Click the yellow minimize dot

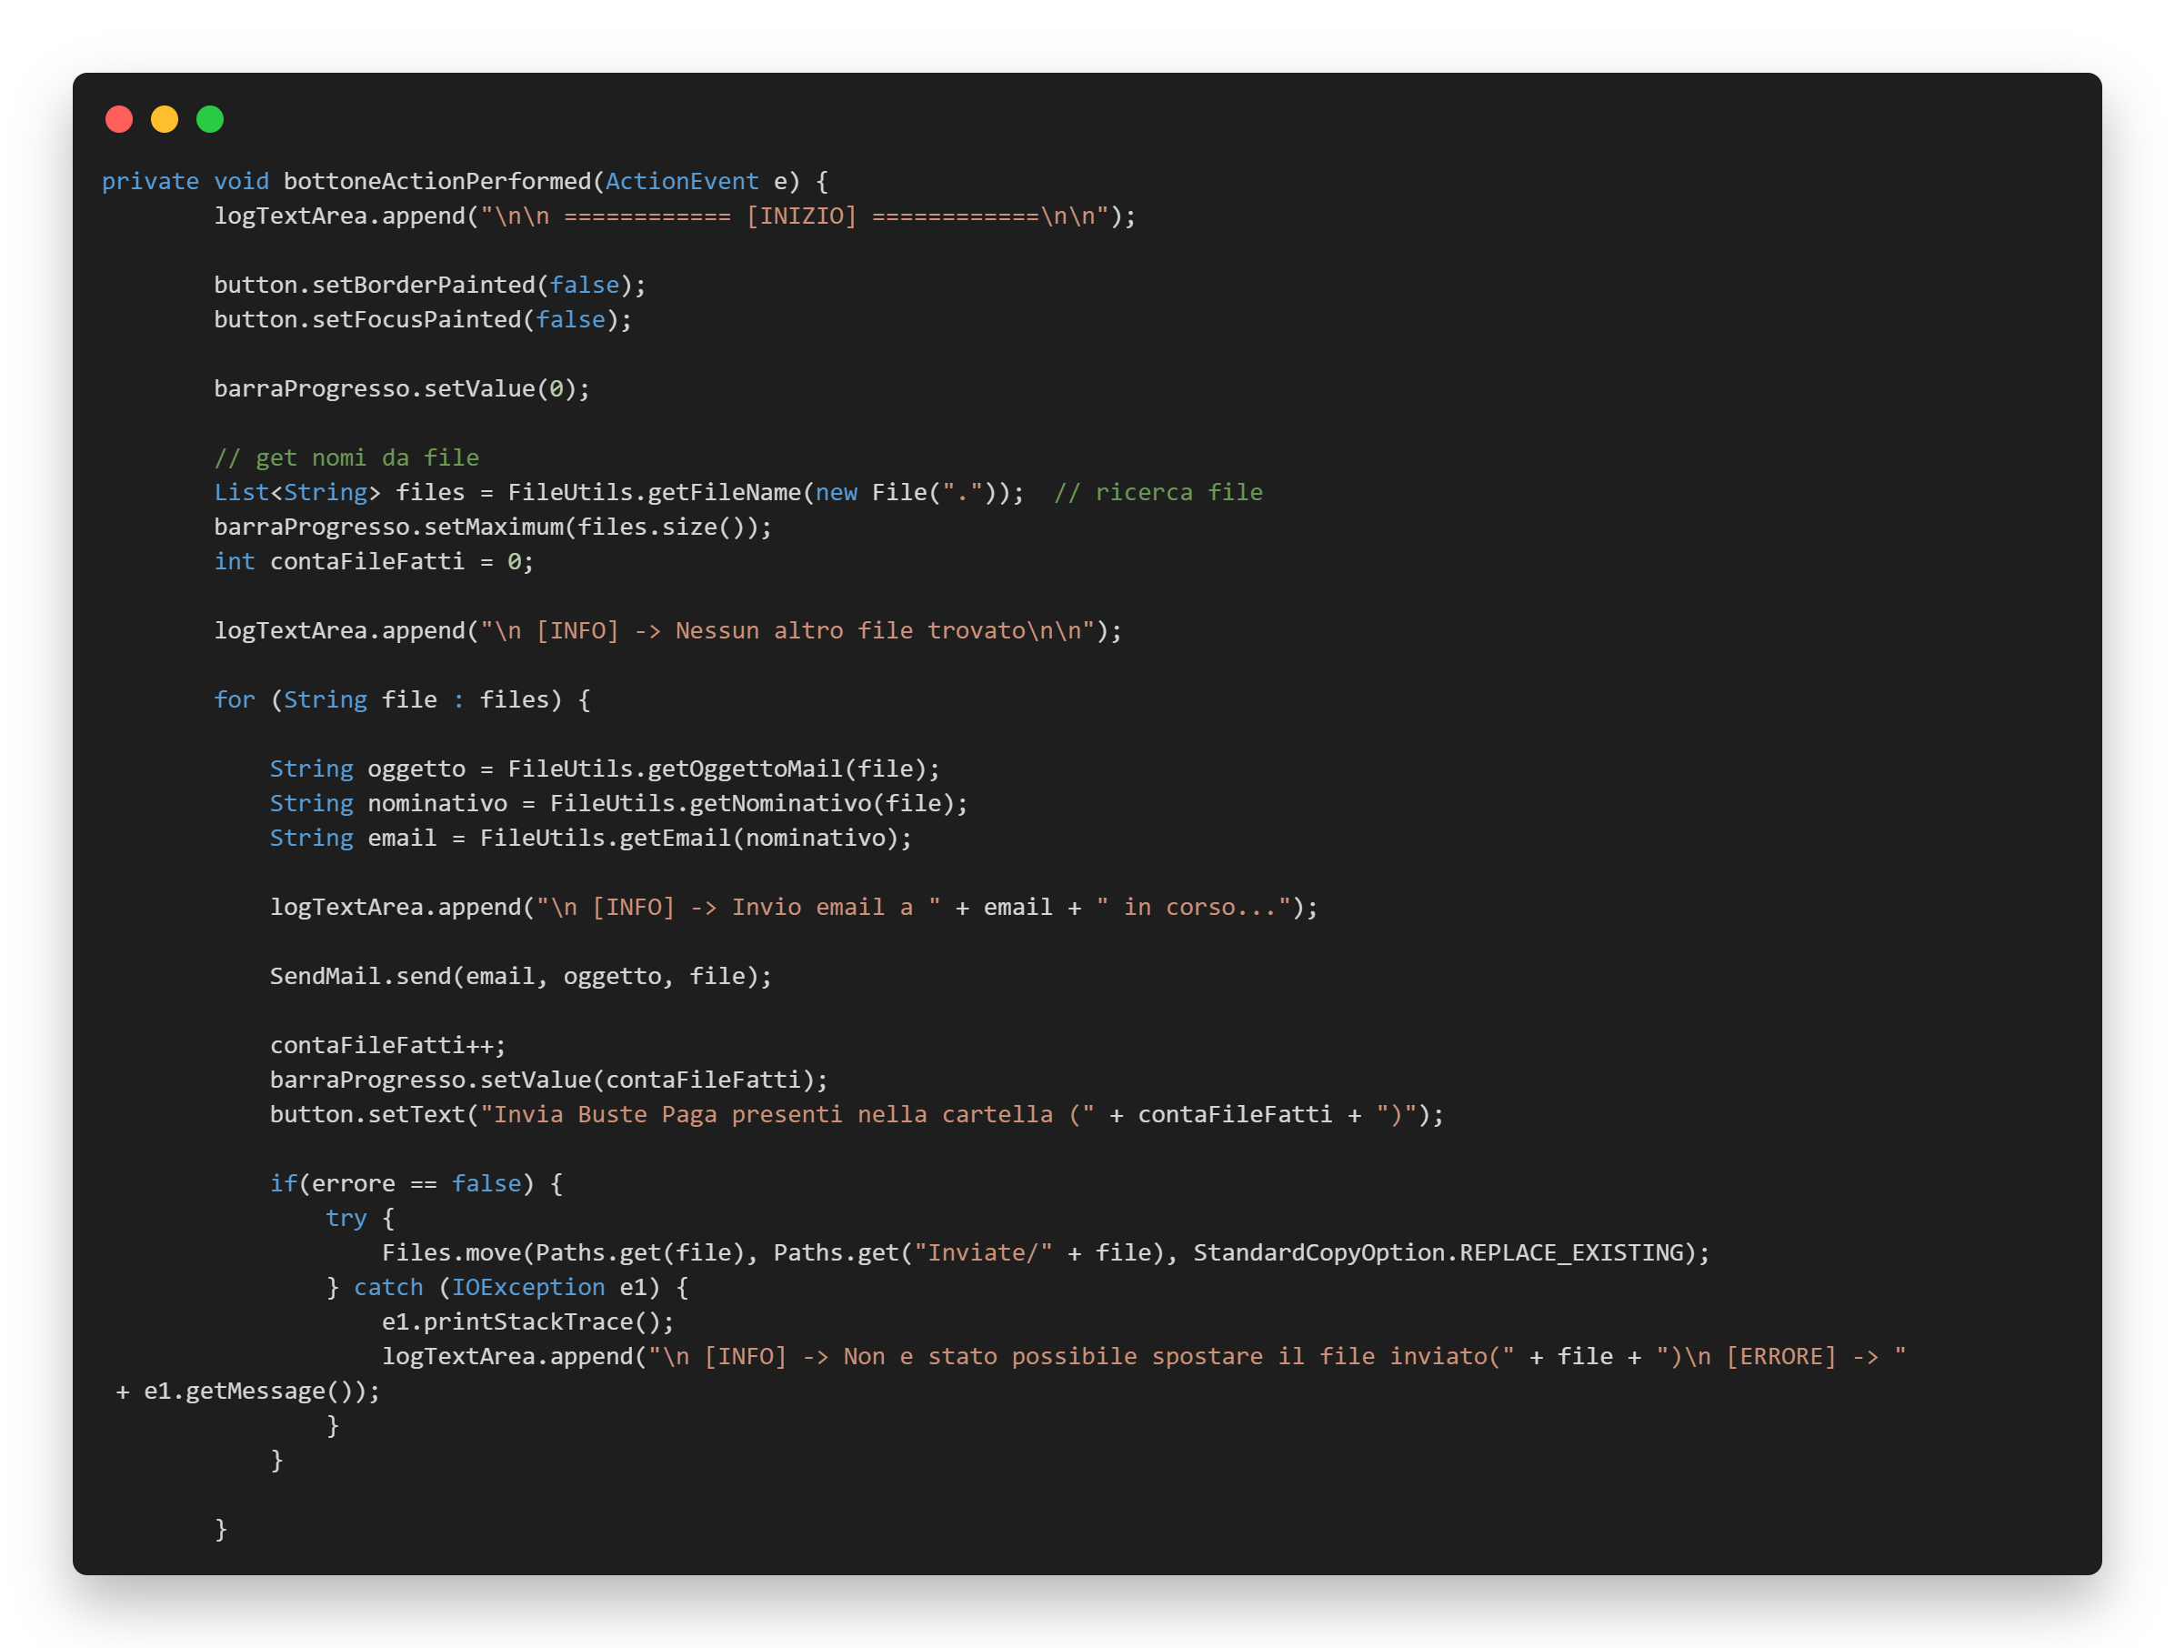[x=165, y=119]
